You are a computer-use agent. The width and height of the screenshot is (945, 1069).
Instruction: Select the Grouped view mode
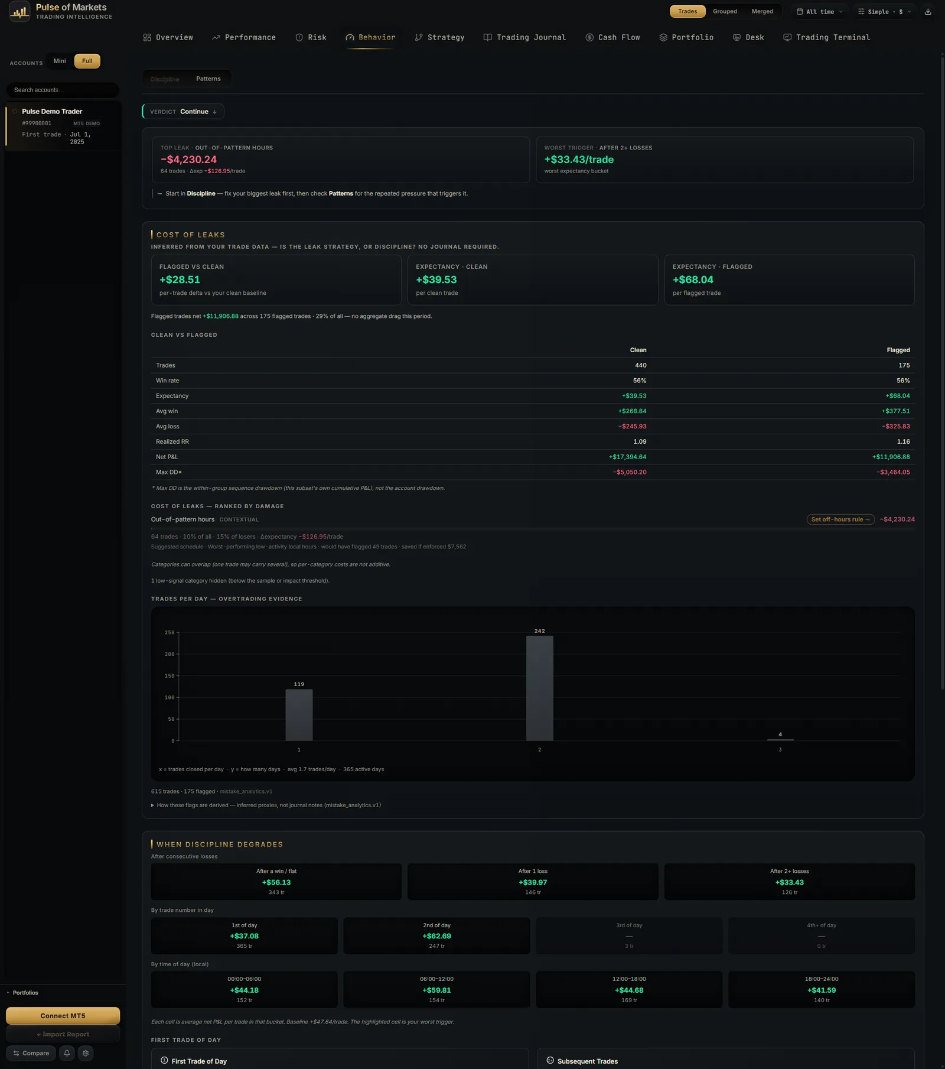[x=725, y=11]
